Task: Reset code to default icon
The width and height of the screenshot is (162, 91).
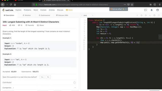Action: (x=146, y=15)
